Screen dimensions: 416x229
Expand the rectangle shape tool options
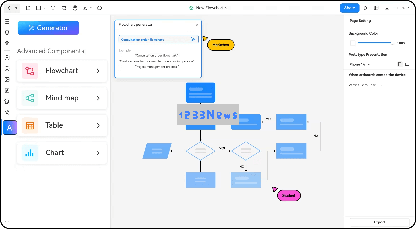click(44, 8)
